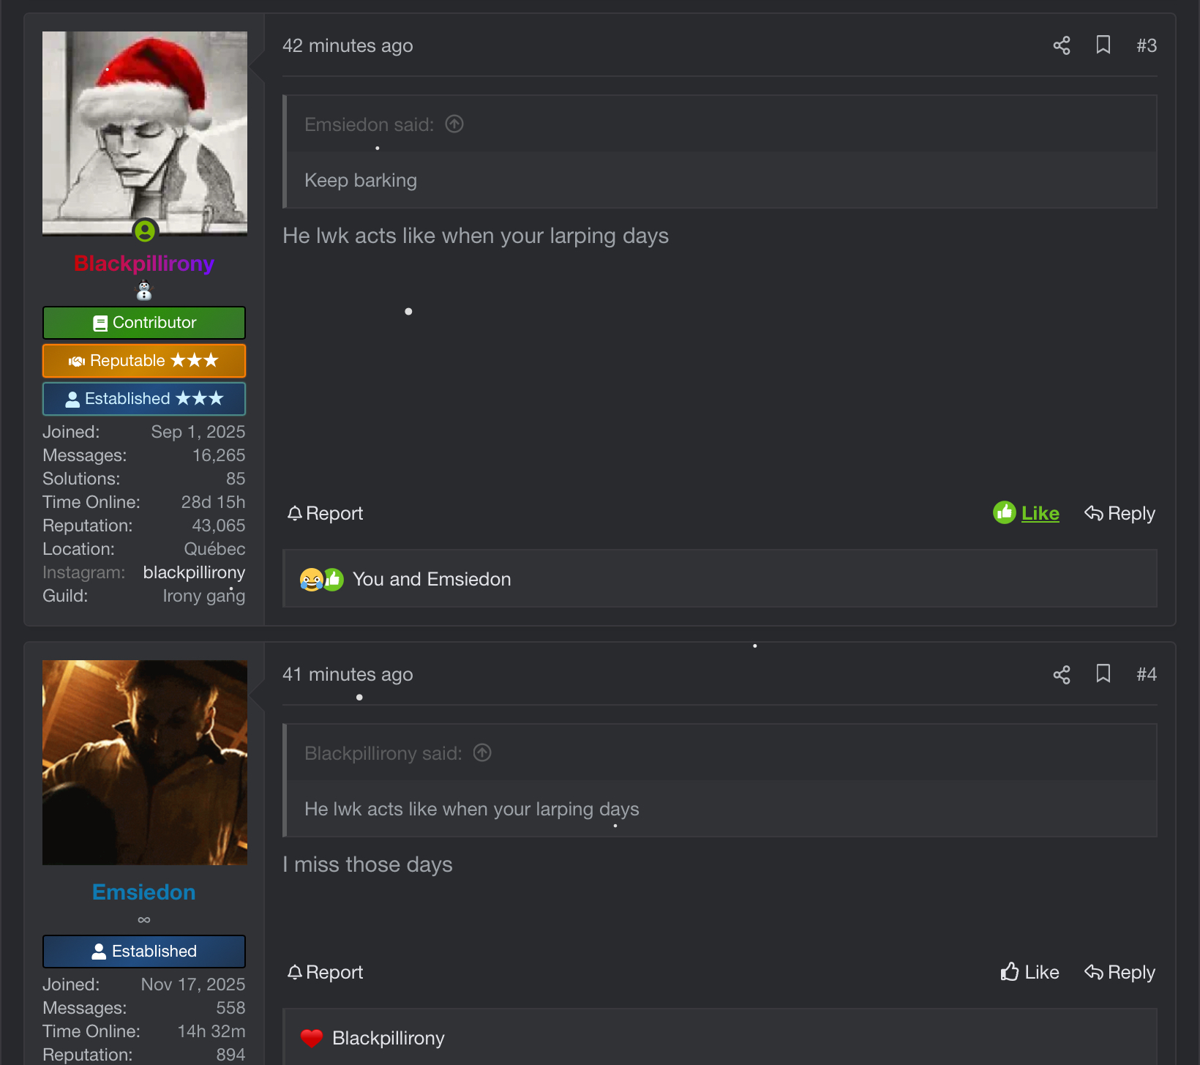Click the share icon on post #4
Screen dimensions: 1200x1065
tap(1061, 674)
